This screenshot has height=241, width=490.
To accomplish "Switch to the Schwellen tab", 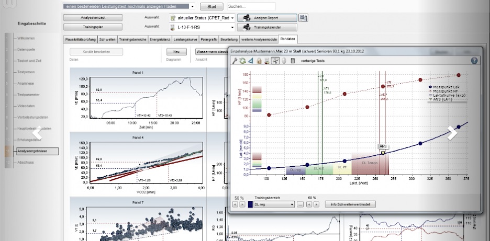I will [x=107, y=39].
